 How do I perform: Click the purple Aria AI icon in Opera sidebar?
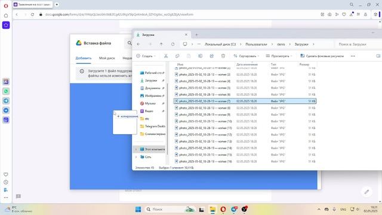point(6,25)
